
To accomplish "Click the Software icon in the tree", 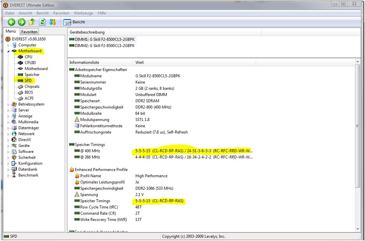I will [x=14, y=152].
